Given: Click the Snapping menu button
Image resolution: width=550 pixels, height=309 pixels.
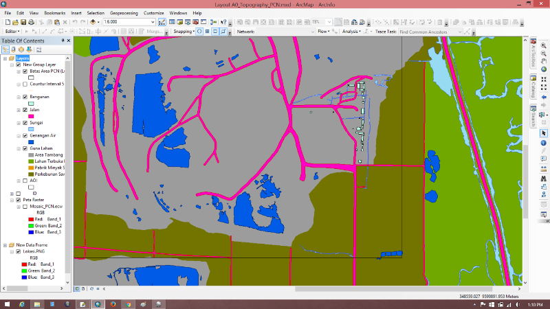Looking at the screenshot, I should [184, 32].
